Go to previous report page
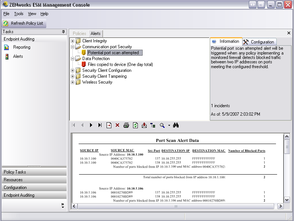The image size is (294, 221). [x=82, y=125]
